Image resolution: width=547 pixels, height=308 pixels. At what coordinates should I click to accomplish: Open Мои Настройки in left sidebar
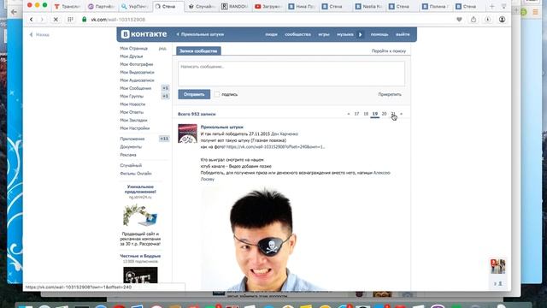(135, 128)
